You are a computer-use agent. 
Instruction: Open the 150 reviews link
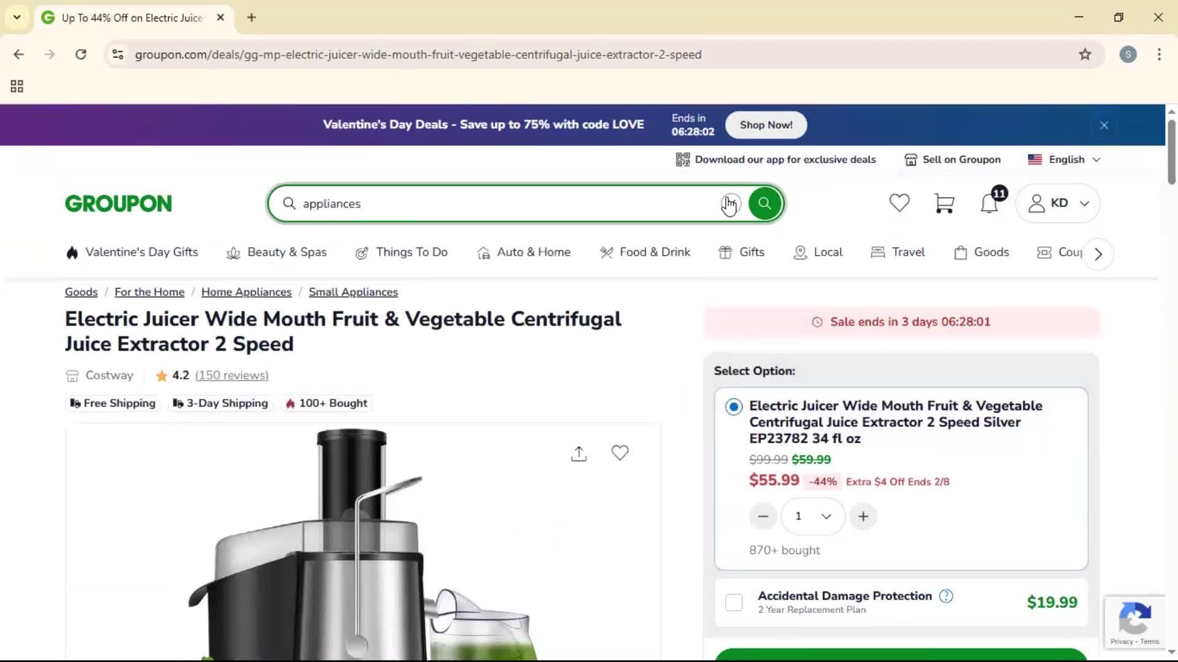(231, 375)
